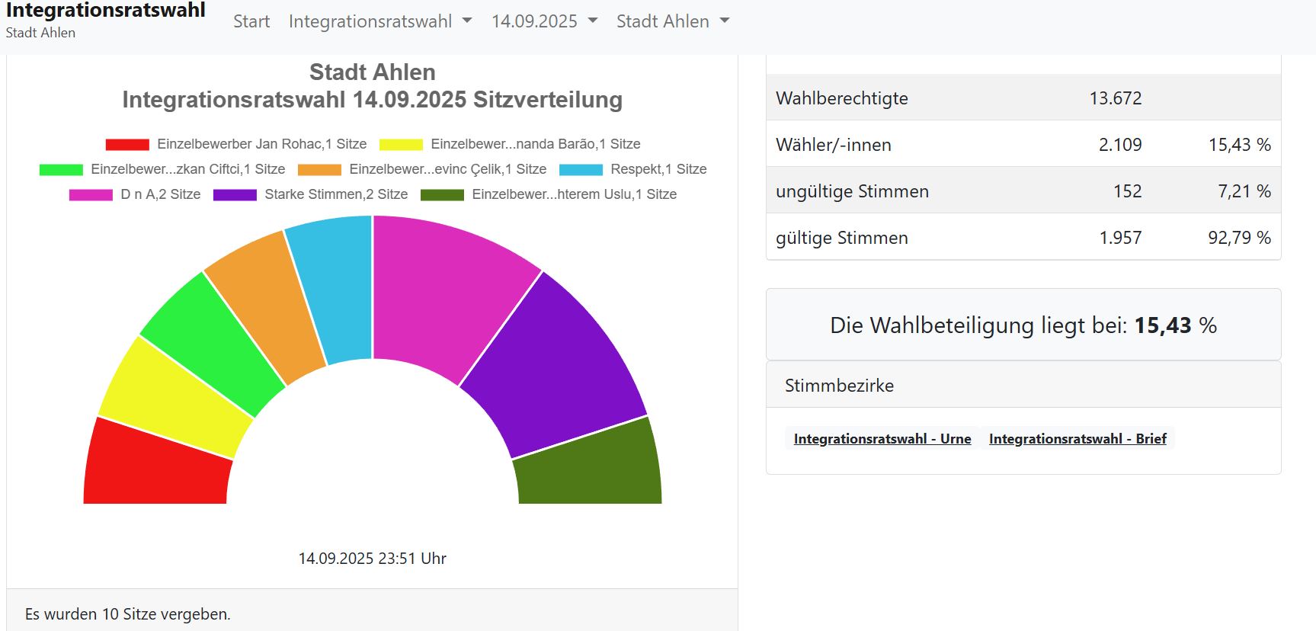Open the Stadt Ahlen dropdown
This screenshot has height=631, width=1316.
tap(672, 21)
